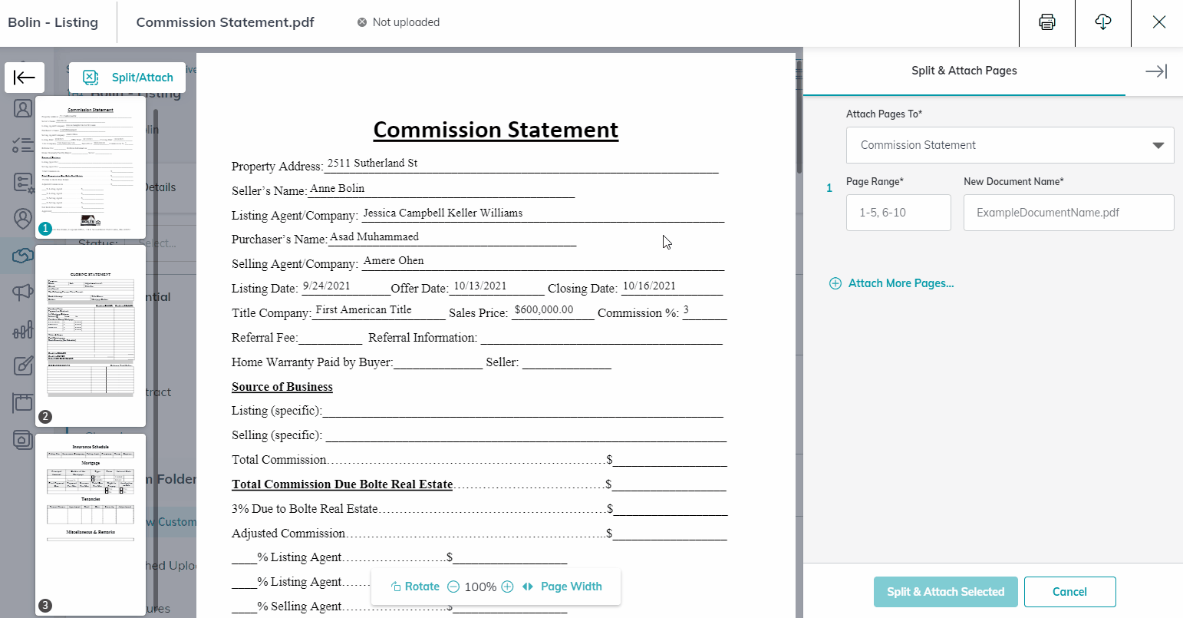
Task: Click Attach More Pages link
Action: coord(891,283)
